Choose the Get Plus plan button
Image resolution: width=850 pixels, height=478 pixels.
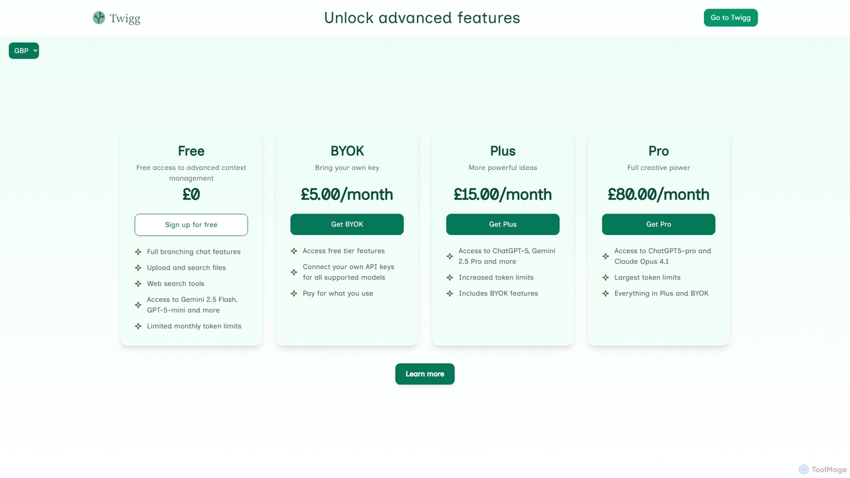(x=503, y=224)
